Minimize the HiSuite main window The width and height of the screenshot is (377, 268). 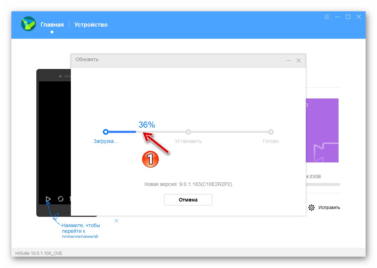point(337,17)
